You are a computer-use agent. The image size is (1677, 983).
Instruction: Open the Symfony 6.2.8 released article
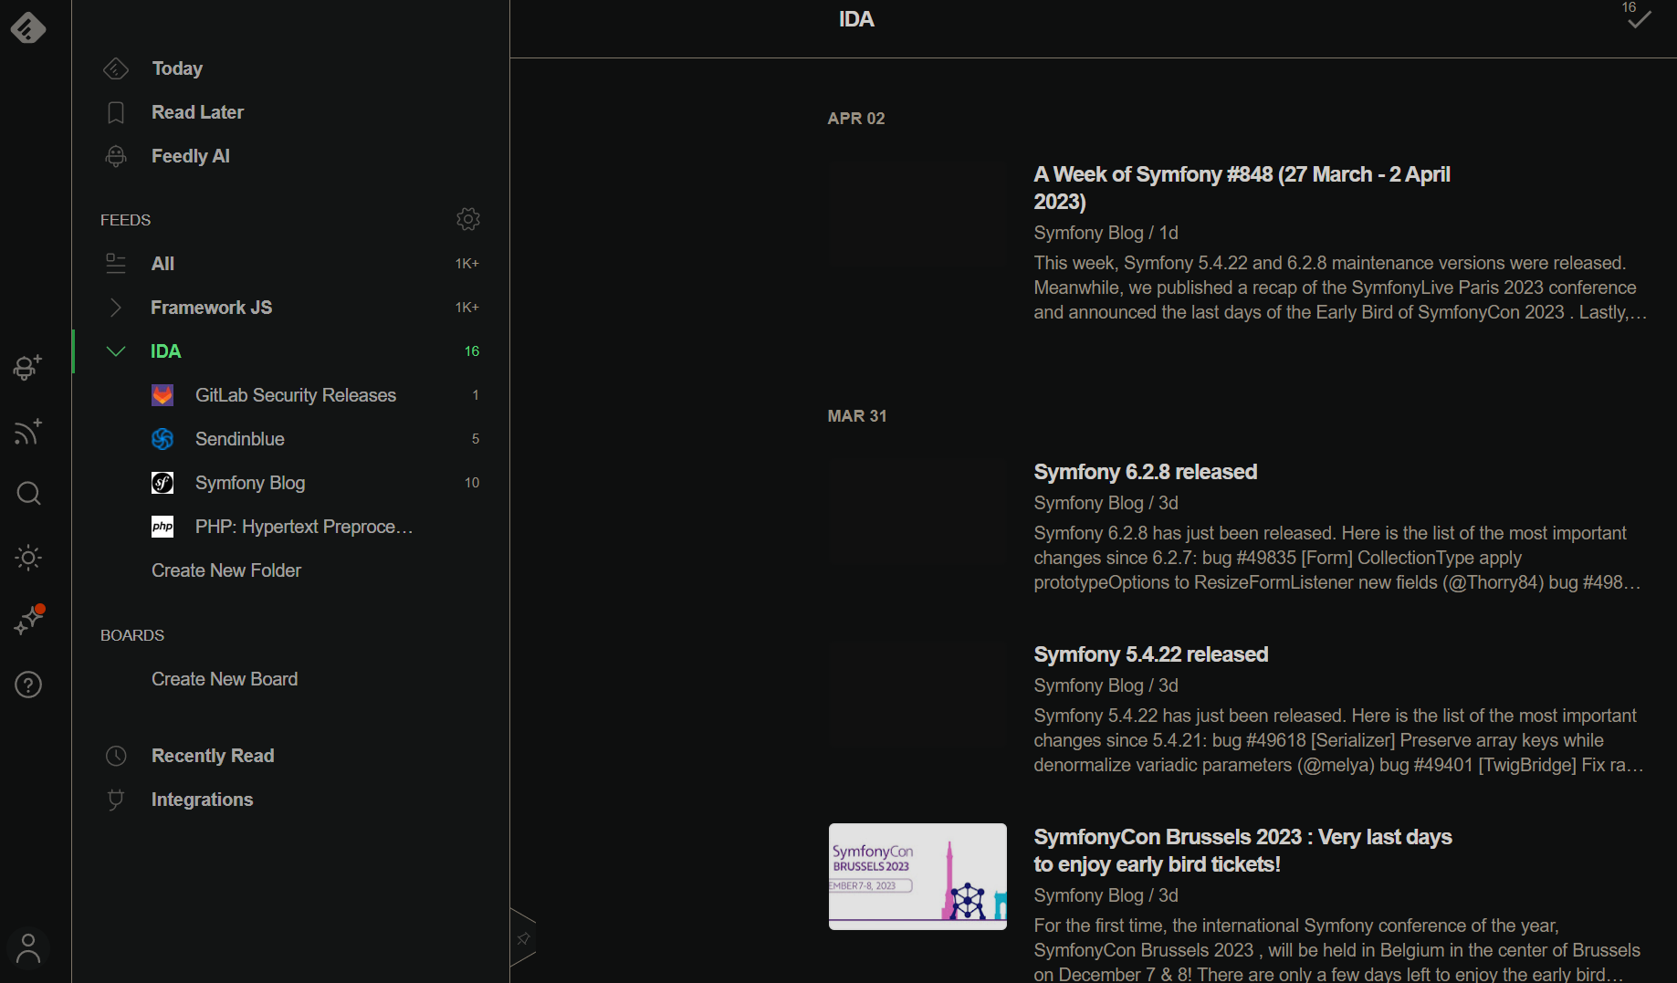coord(1145,472)
